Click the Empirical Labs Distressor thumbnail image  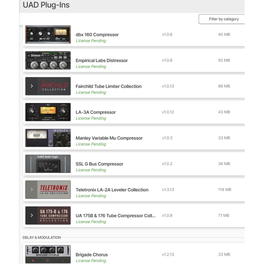pyautogui.click(x=48, y=60)
